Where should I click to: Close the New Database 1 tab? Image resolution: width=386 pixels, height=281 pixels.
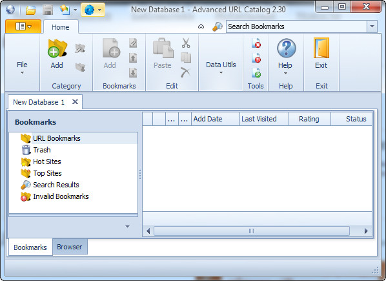click(75, 101)
